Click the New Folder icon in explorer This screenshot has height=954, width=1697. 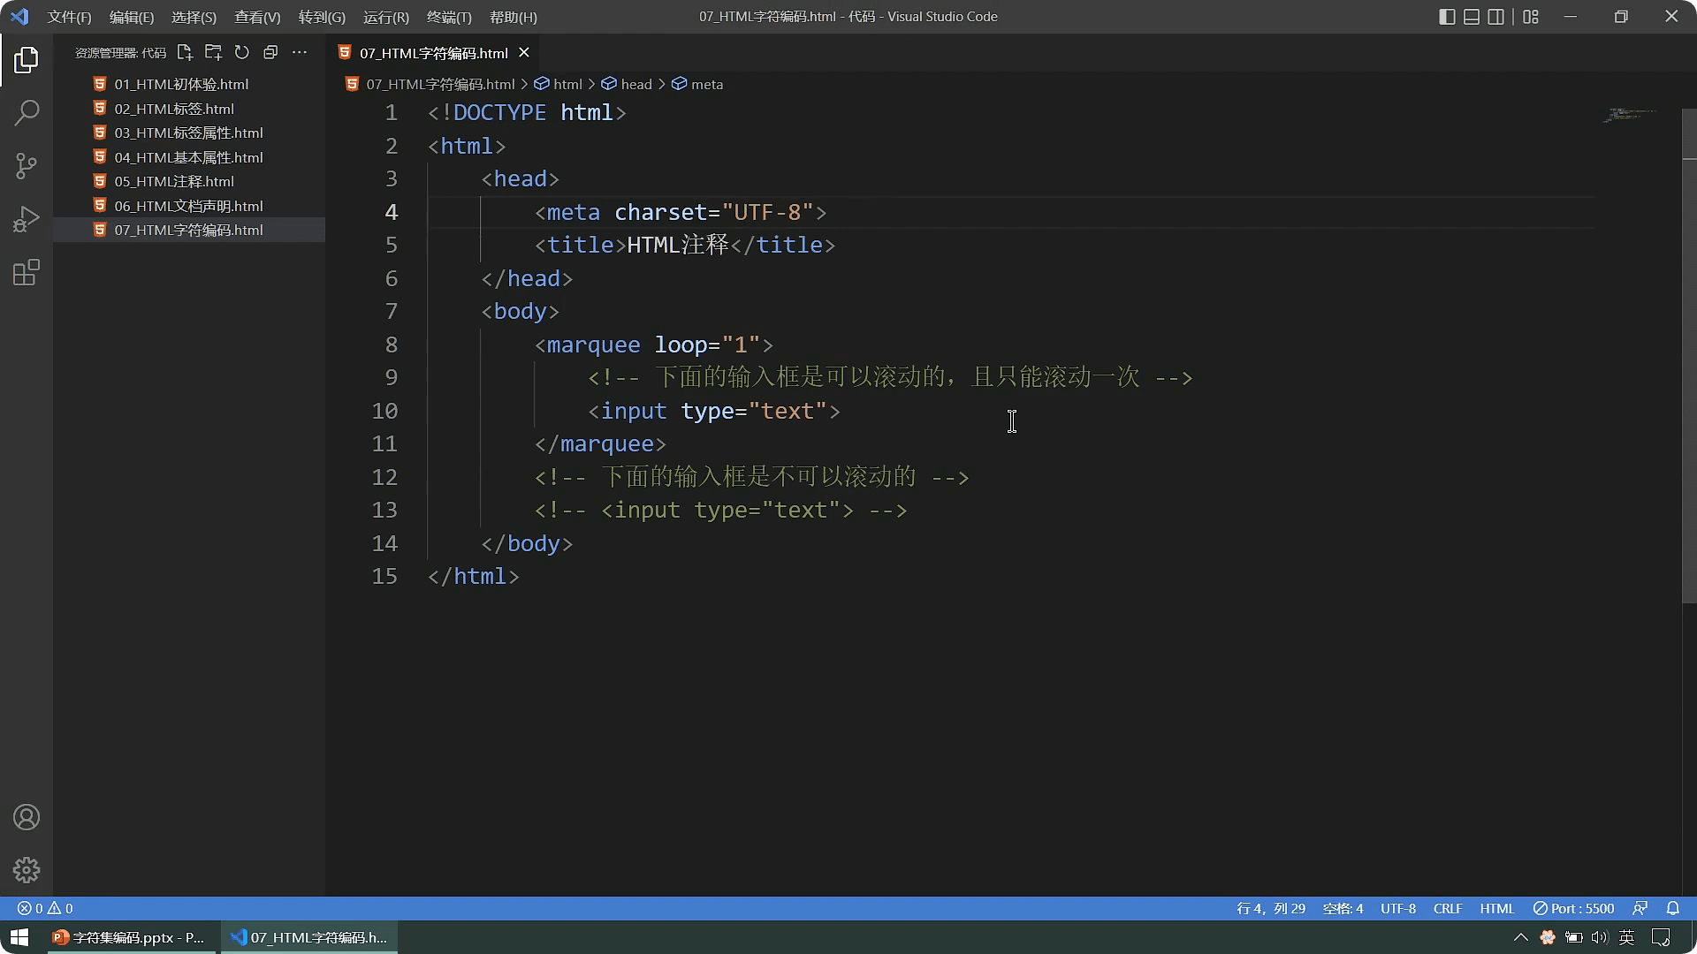point(213,53)
